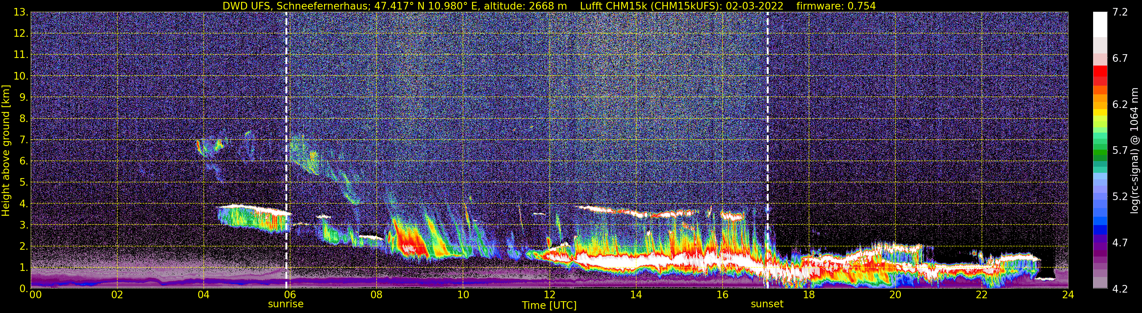This screenshot has width=1142, height=313.
Task: Click the colorbar value '4.2'
Action: pos(1119,289)
